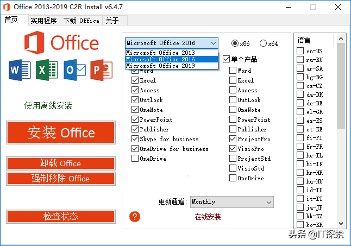
Task: Check the VisioStd checkbox
Action: [233, 168]
